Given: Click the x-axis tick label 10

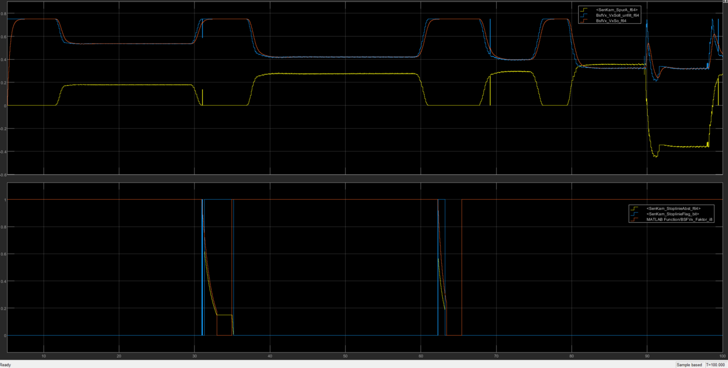Looking at the screenshot, I should point(44,356).
